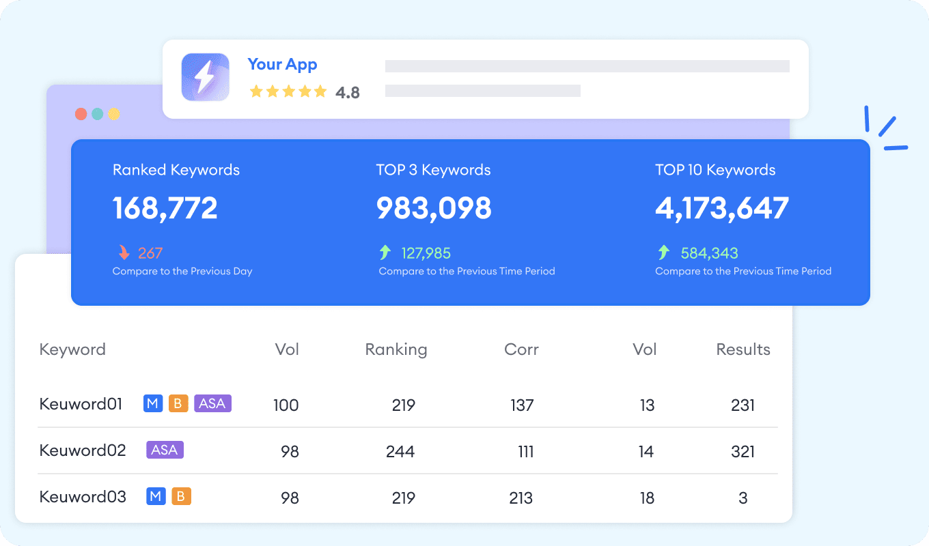The width and height of the screenshot is (929, 546).
Task: Click the Keyword column header
Action: pyautogui.click(x=72, y=349)
